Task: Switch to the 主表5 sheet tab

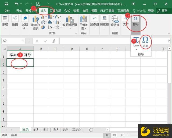Action: (76, 129)
